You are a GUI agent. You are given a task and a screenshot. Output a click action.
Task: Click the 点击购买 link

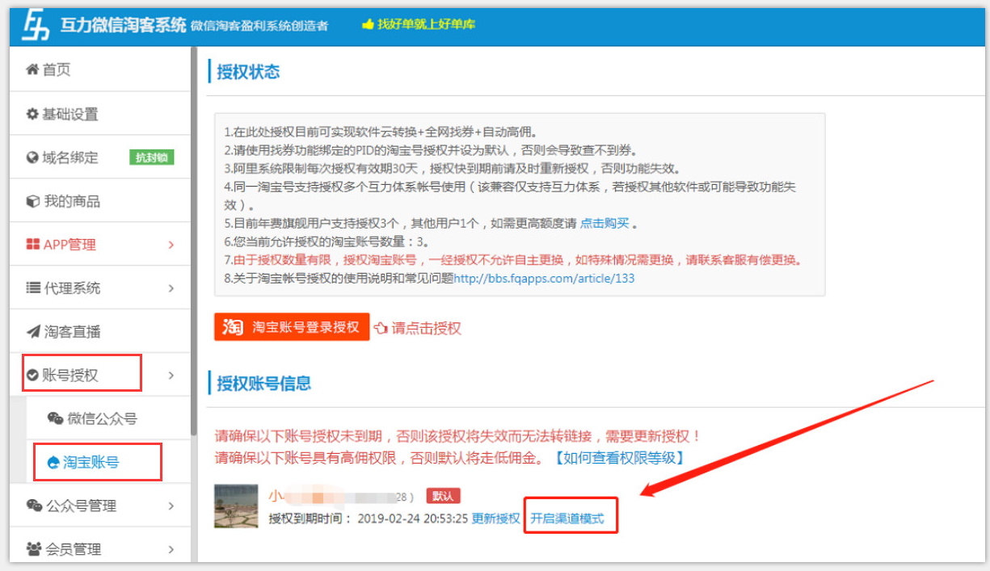pyautogui.click(x=605, y=223)
